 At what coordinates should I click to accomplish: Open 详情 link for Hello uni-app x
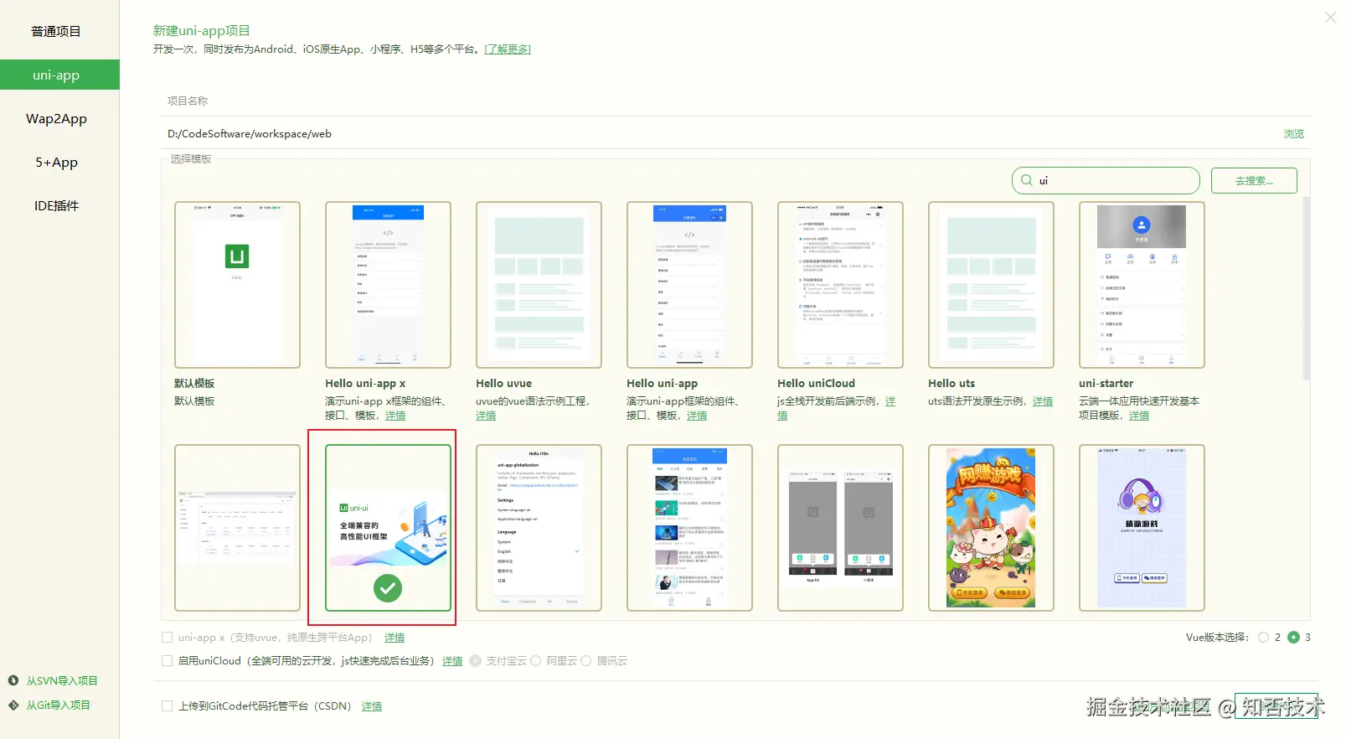[395, 416]
